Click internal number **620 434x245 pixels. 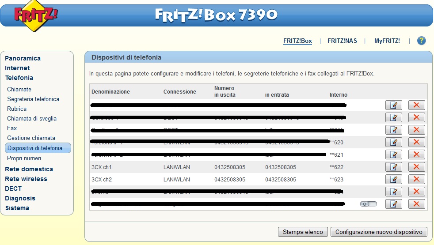tap(336, 143)
